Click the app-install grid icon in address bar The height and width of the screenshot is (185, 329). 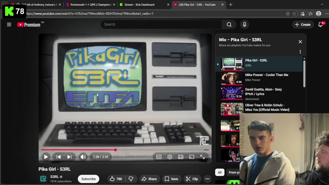click(x=288, y=14)
